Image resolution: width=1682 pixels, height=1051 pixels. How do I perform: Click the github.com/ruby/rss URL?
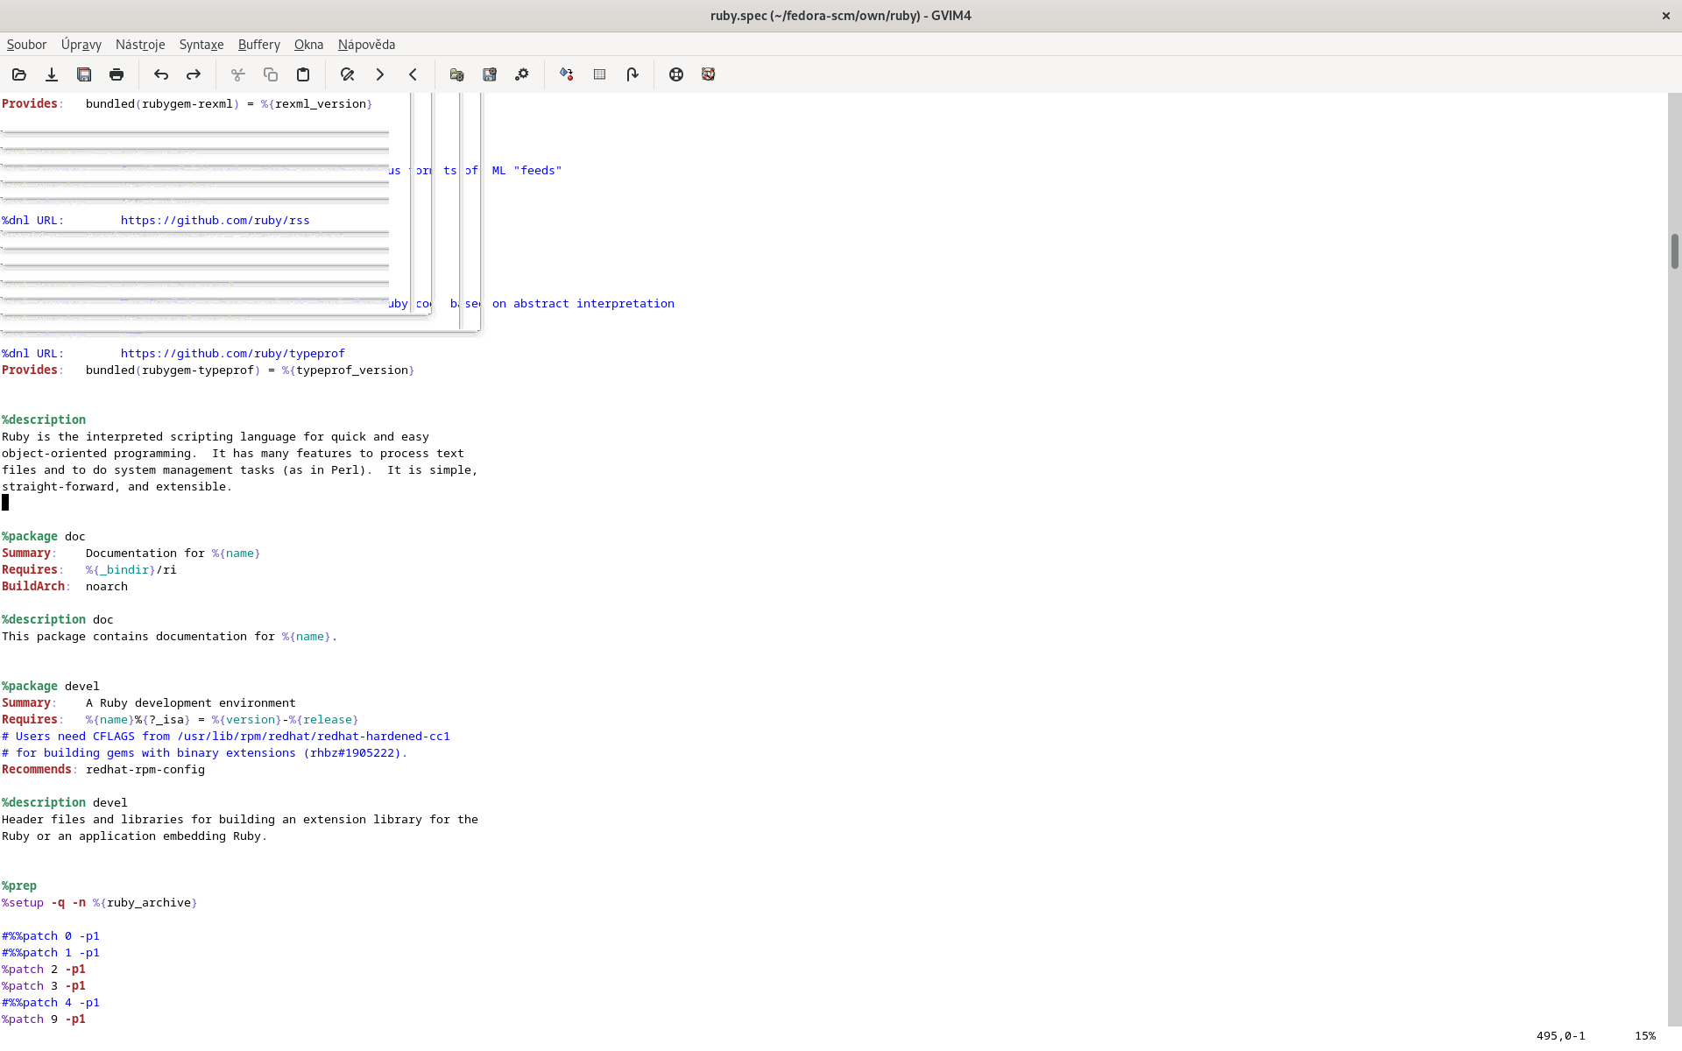tap(216, 221)
